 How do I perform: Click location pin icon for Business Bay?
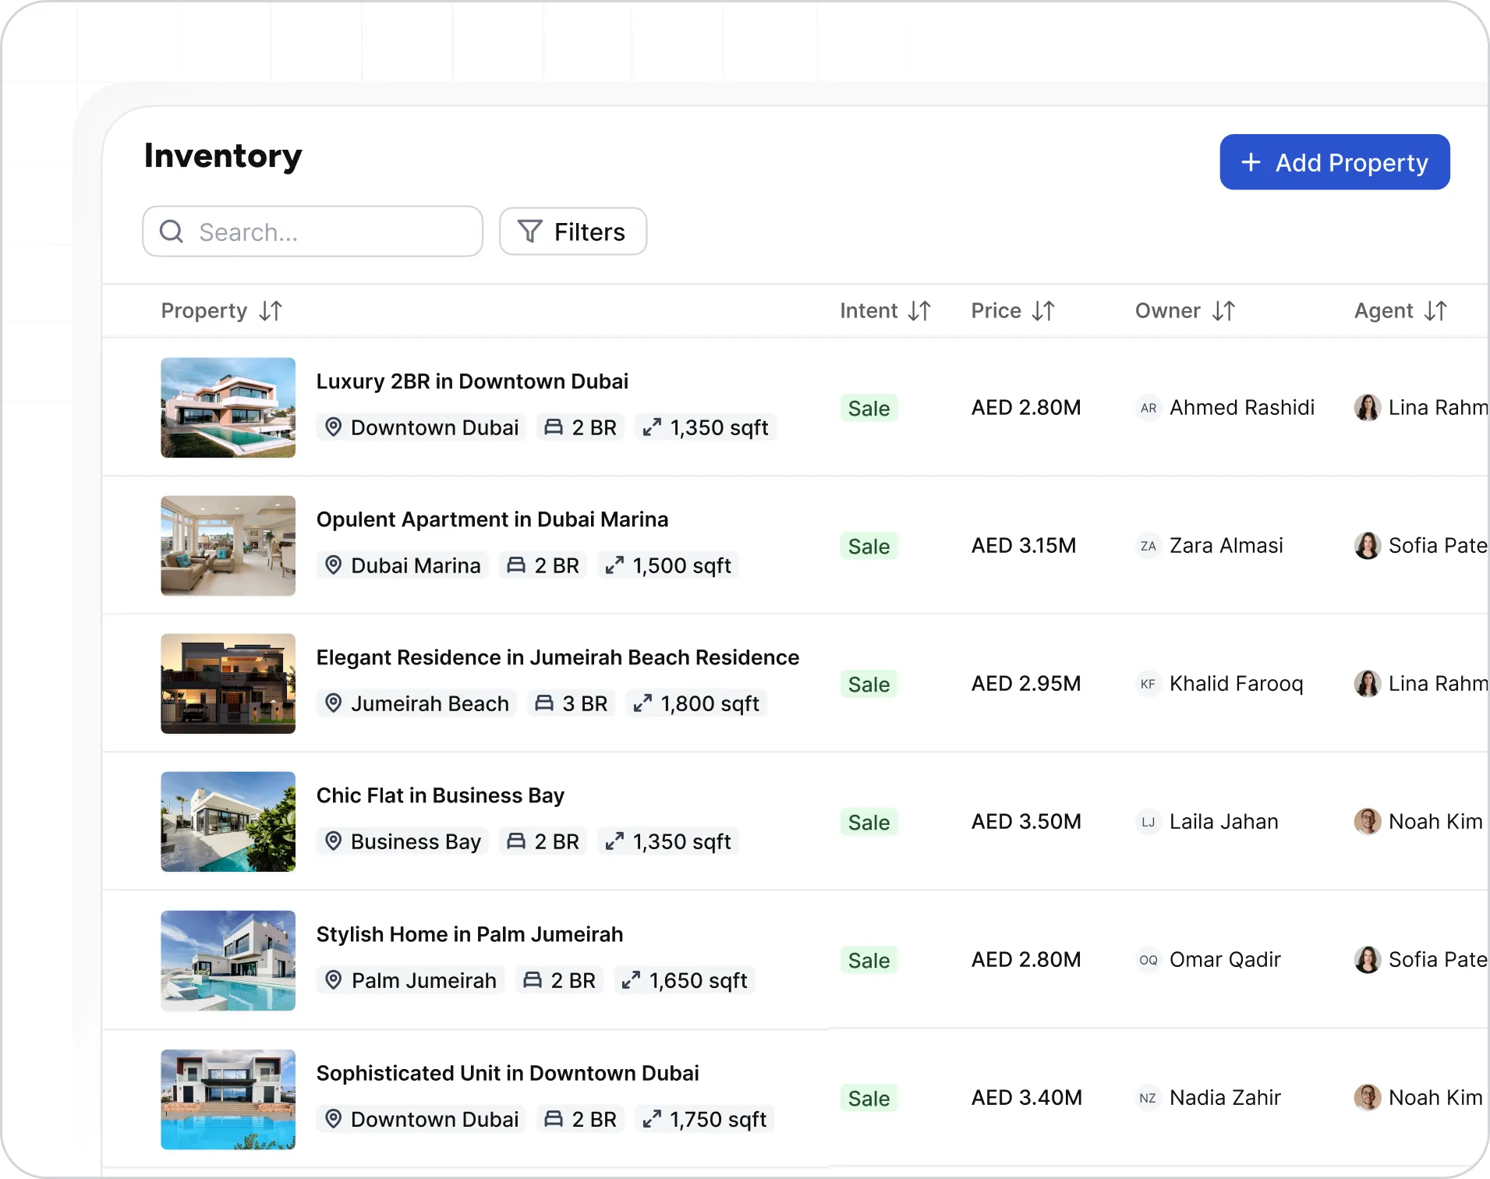[x=334, y=841]
